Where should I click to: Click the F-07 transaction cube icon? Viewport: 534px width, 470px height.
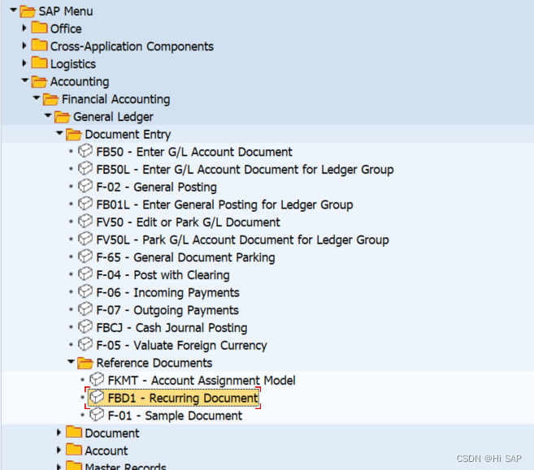(x=85, y=309)
